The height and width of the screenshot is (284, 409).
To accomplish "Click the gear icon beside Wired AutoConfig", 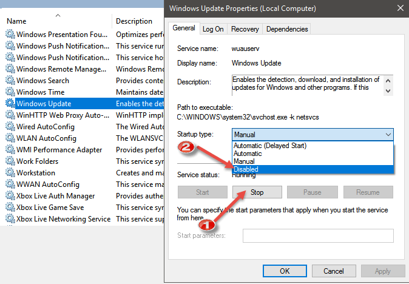I will coord(10,126).
